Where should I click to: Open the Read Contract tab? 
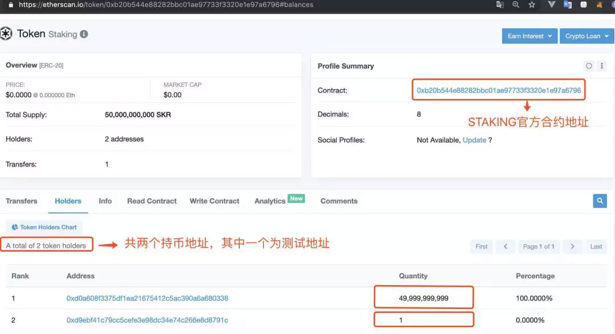click(x=152, y=201)
